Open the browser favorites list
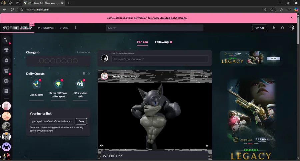Image resolution: width=300 pixels, height=161 pixels. click(x=281, y=9)
